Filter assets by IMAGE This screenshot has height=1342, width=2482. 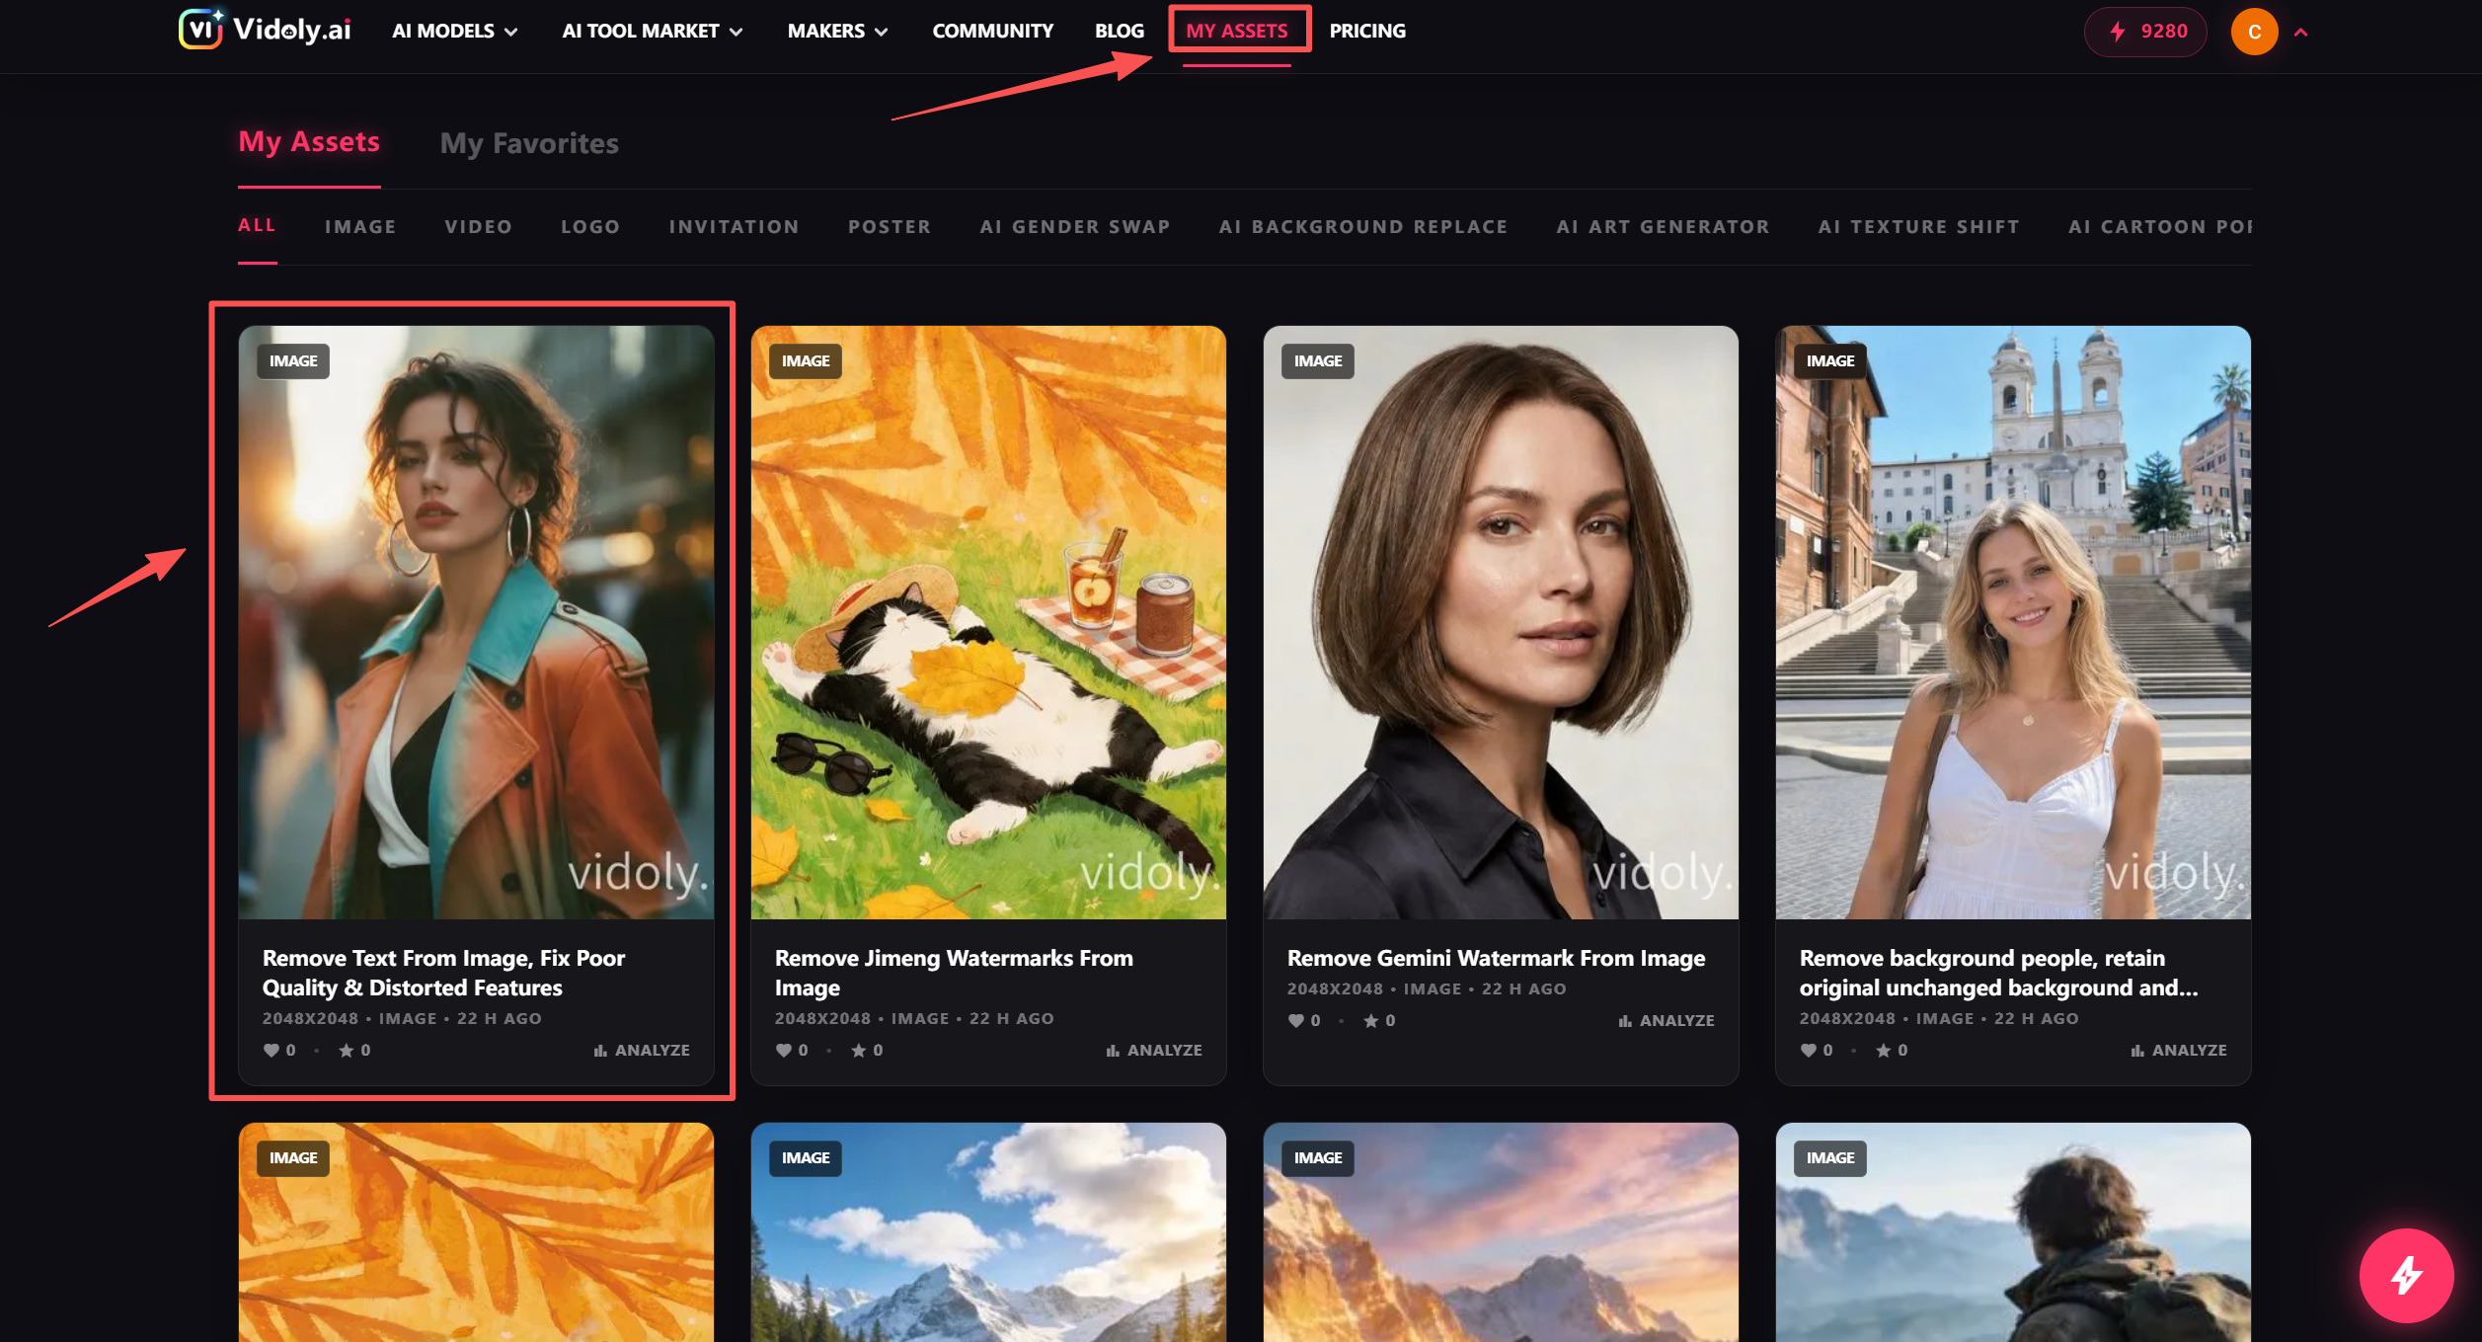(x=360, y=226)
